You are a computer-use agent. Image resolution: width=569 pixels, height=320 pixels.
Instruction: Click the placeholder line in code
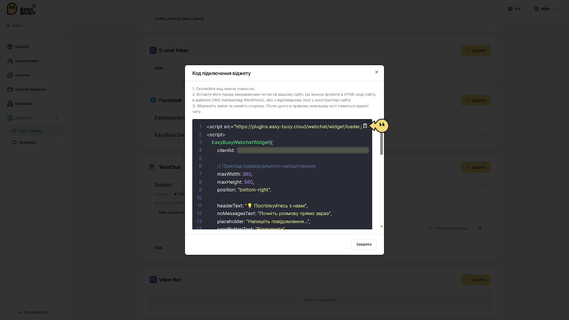click(x=264, y=222)
